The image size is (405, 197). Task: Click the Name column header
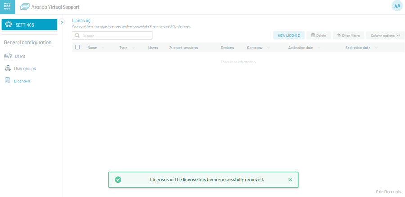(x=92, y=48)
